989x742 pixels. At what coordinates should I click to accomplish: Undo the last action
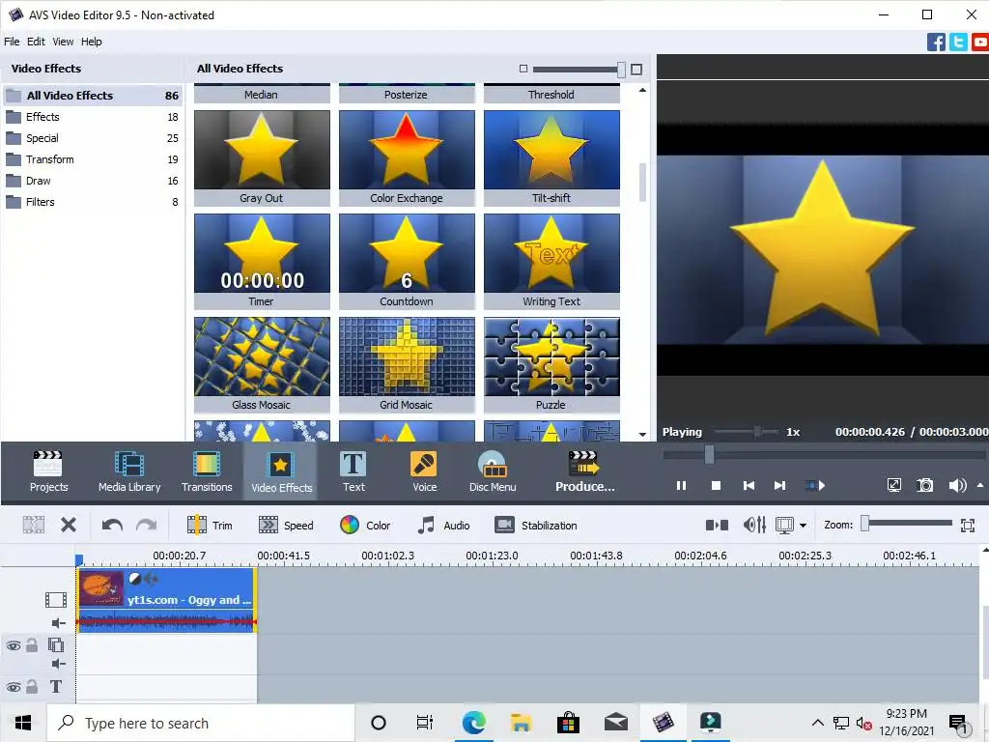pyautogui.click(x=112, y=525)
